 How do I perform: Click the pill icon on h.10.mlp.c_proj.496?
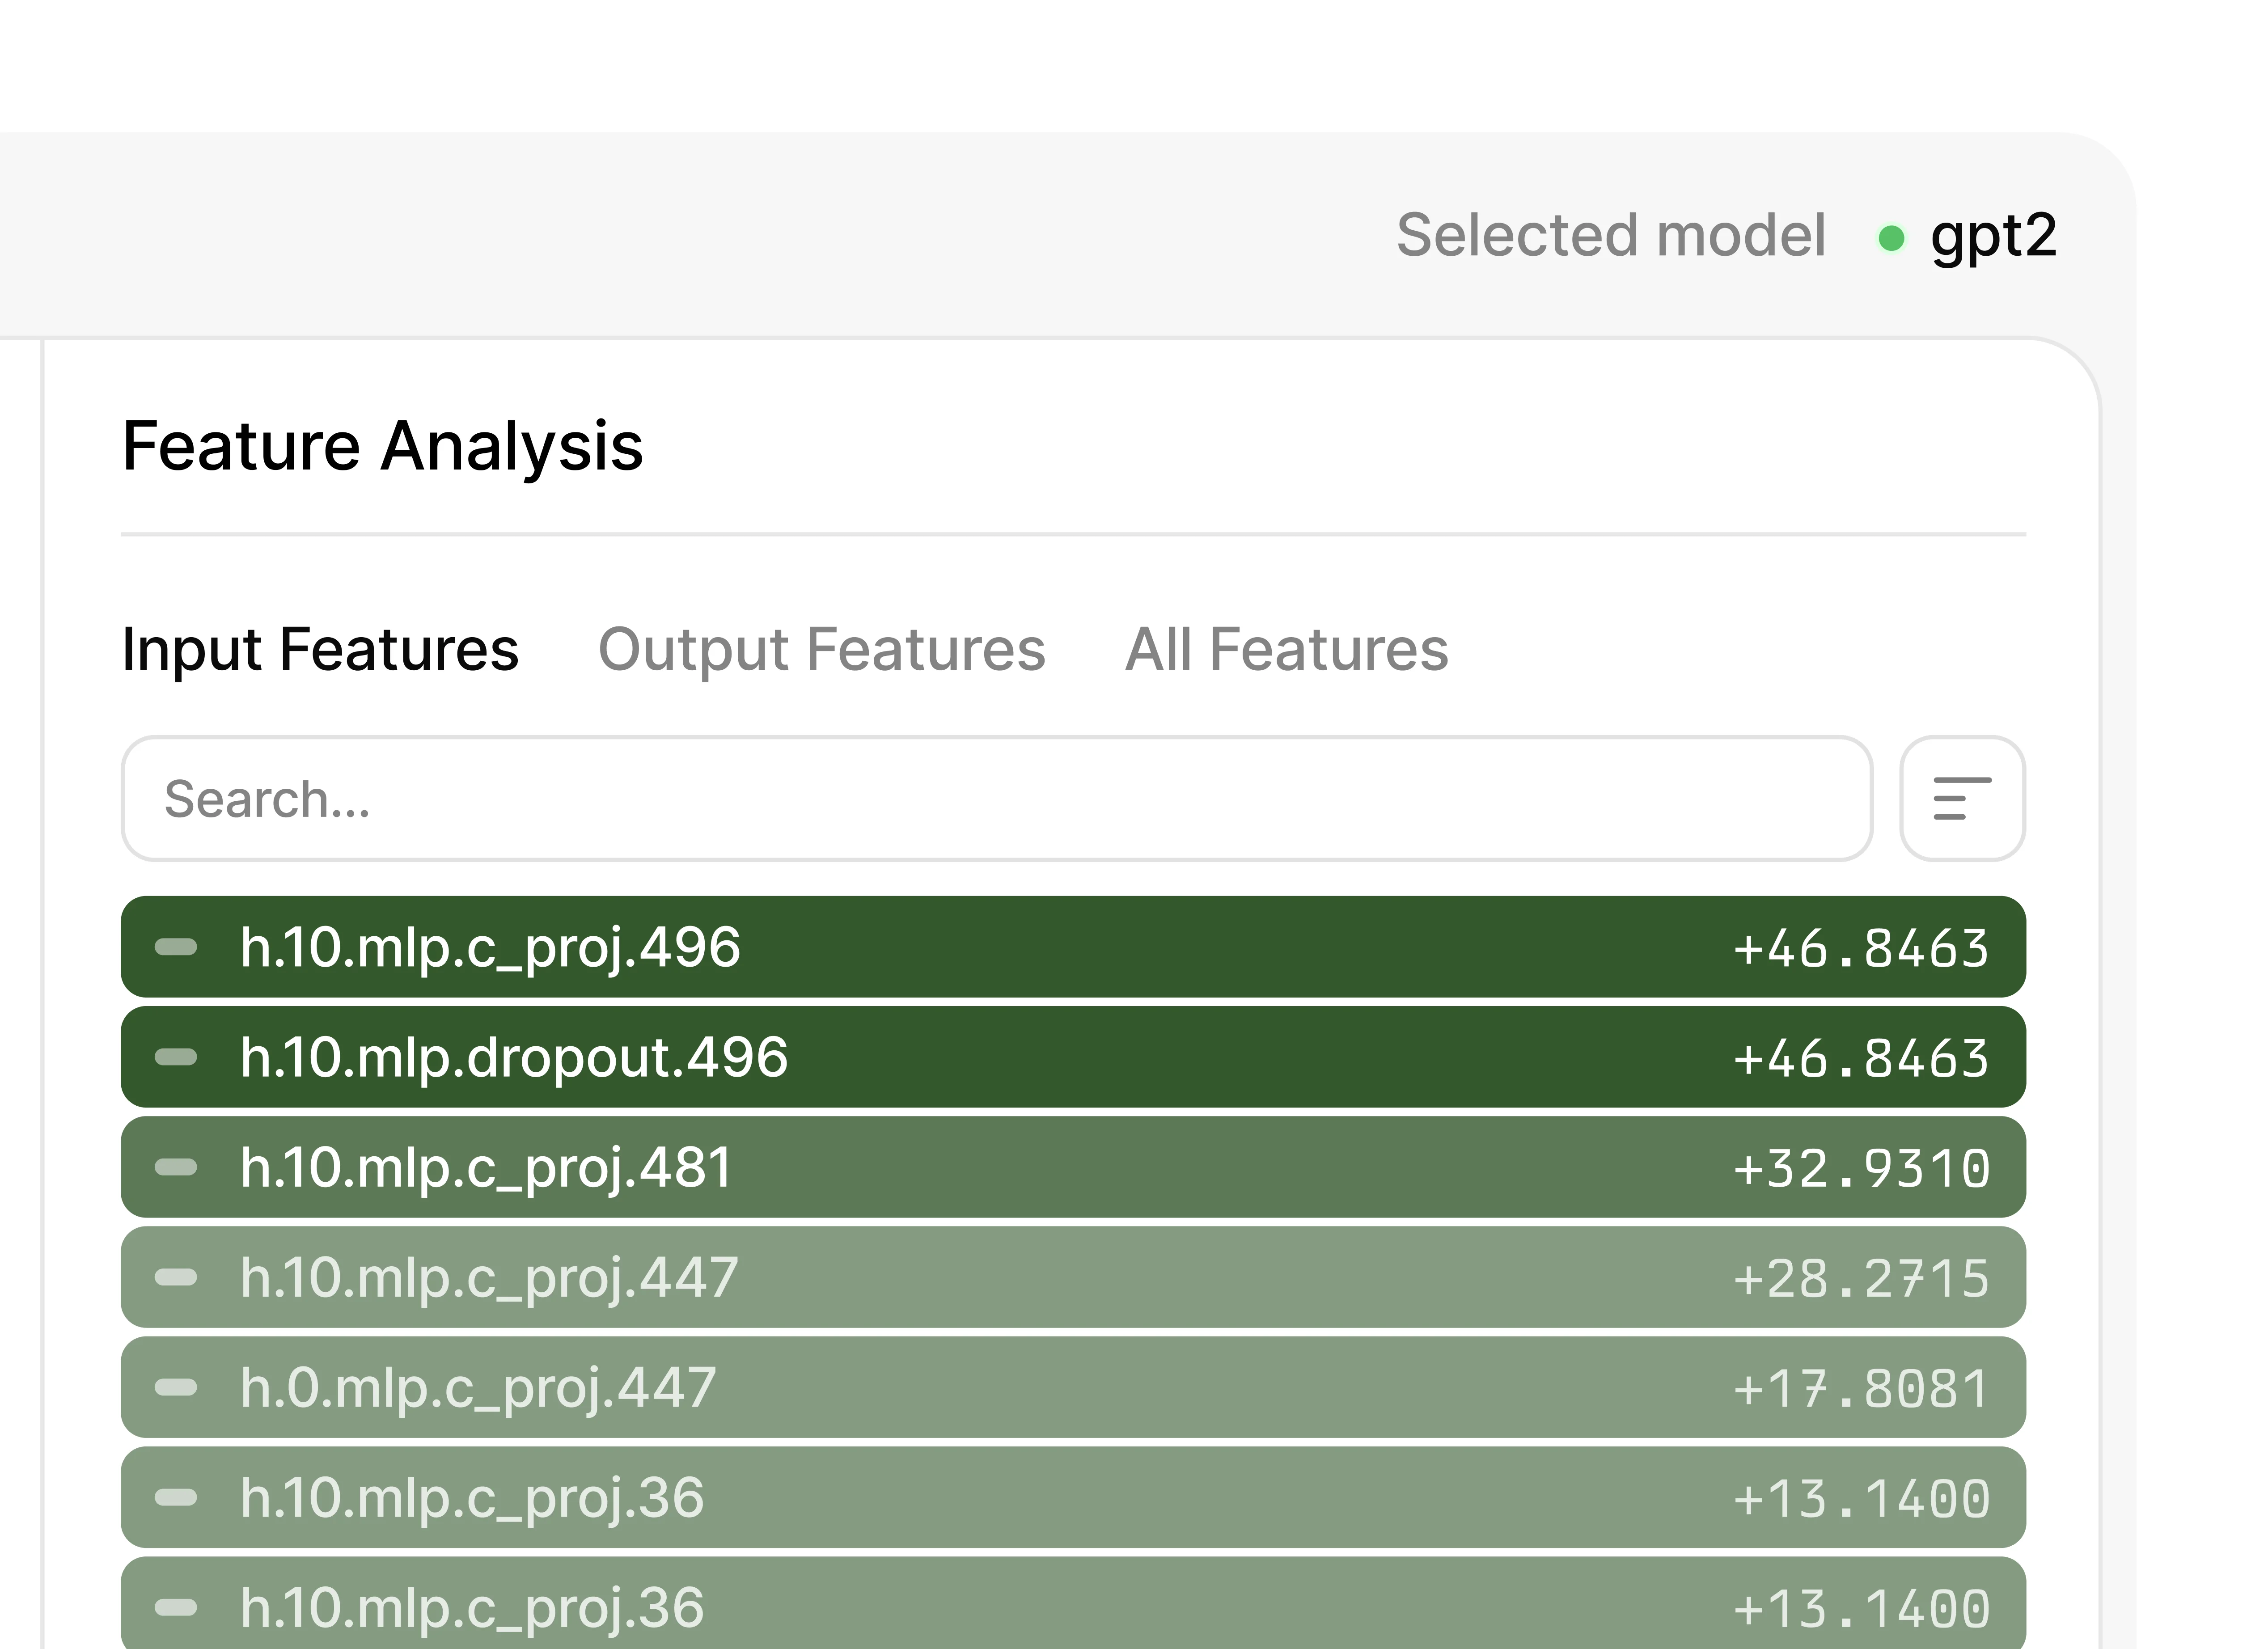[176, 947]
